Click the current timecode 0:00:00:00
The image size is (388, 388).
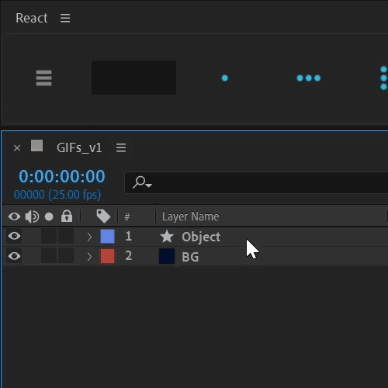(x=62, y=176)
